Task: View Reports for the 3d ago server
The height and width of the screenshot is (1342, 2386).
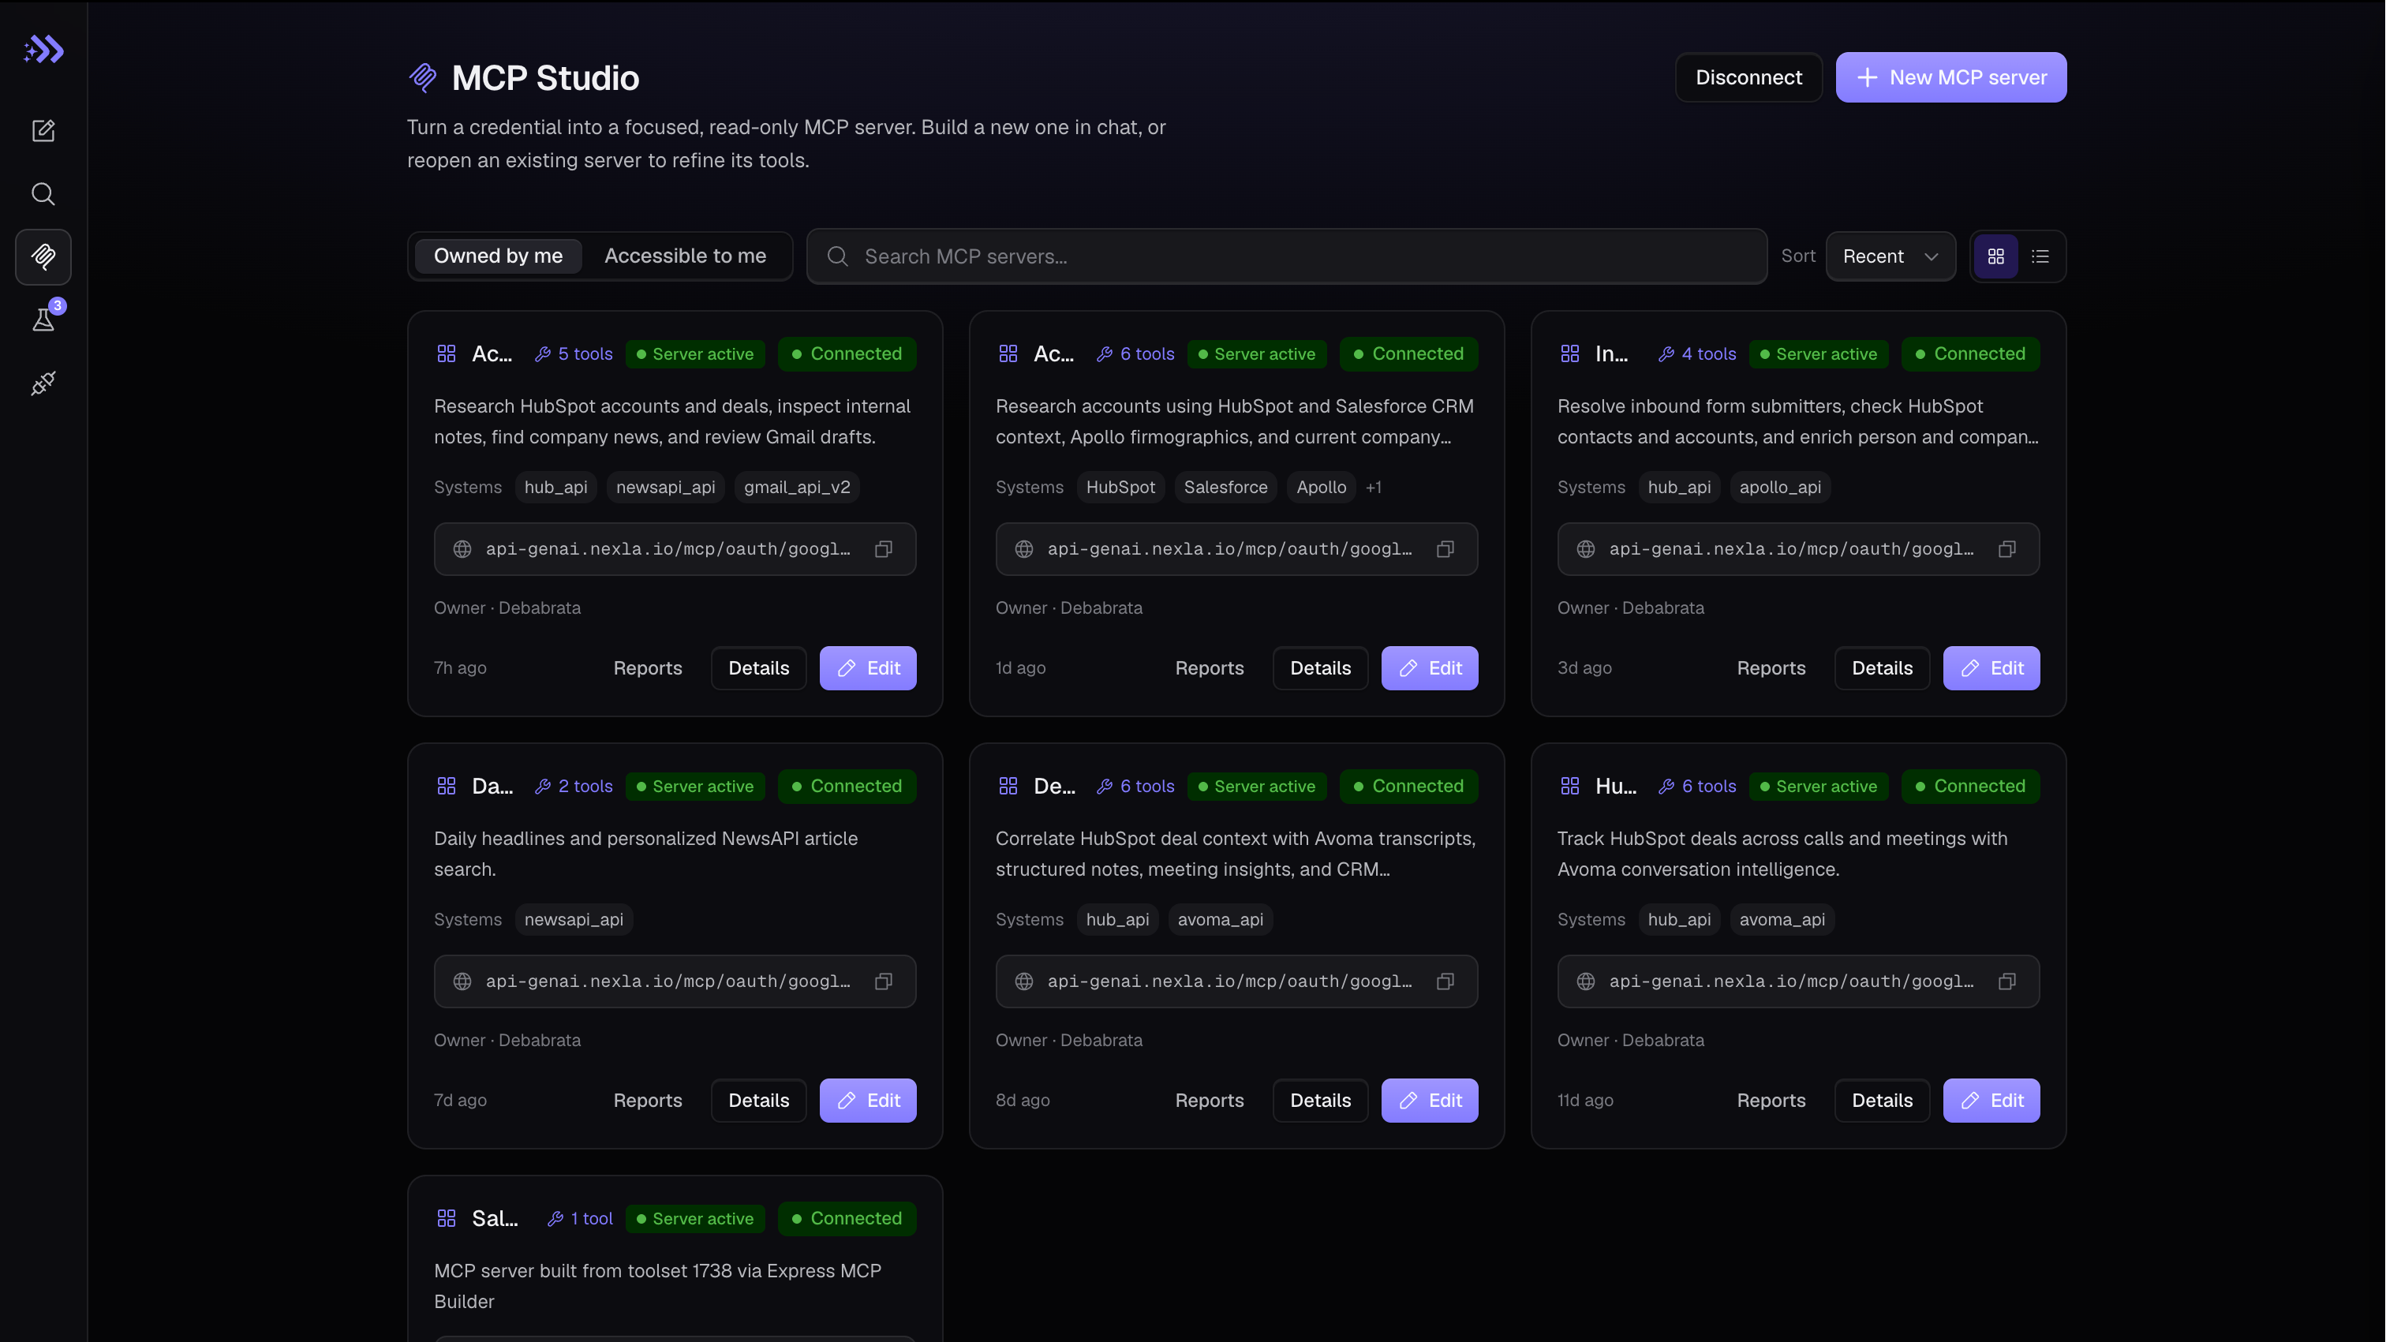Action: [1771, 669]
